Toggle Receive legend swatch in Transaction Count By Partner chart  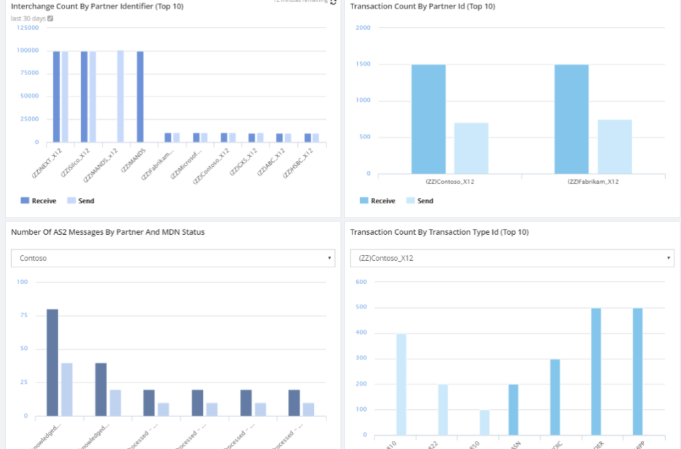(364, 201)
